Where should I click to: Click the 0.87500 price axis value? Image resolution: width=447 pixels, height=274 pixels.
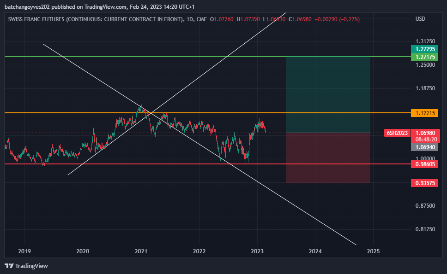[425, 206]
